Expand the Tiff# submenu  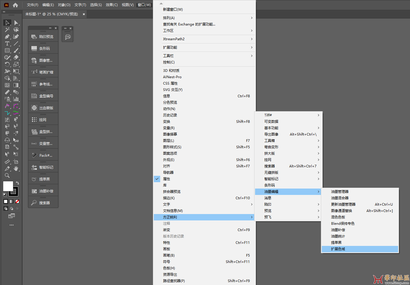click(288, 115)
